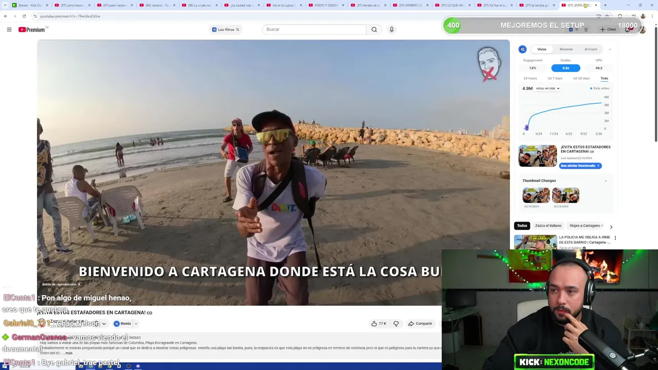The height and width of the screenshot is (370, 658).
Task: Click the Crear create button
Action: 608,29
